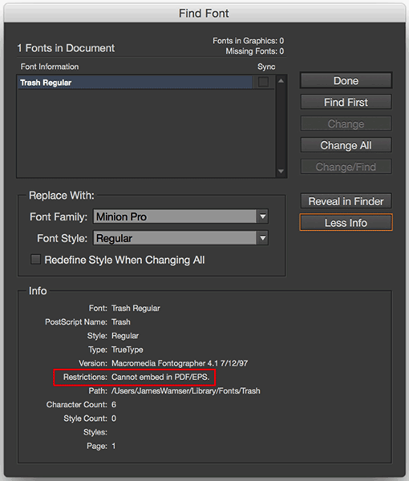Image resolution: width=409 pixels, height=481 pixels.
Task: Click the Less Info button
Action: point(346,223)
